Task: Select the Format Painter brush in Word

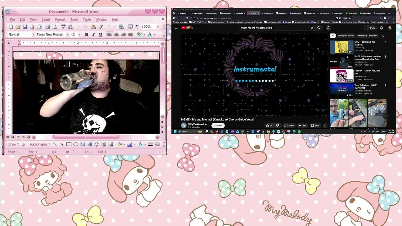Action: point(100,27)
